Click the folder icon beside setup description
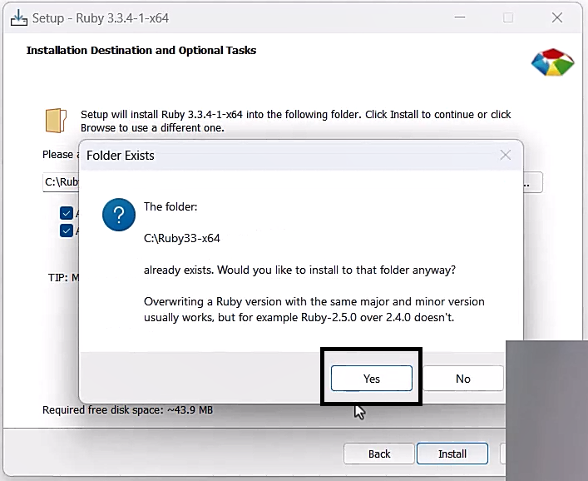Viewport: 588px width, 481px height. pyautogui.click(x=57, y=121)
